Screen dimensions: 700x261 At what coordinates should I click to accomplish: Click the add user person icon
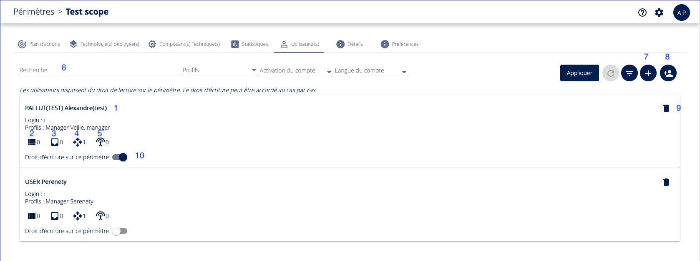click(668, 73)
